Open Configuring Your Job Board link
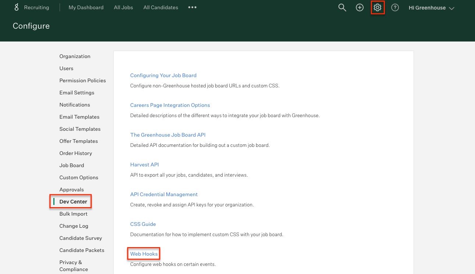Viewport: 475px width, 274px height. (x=163, y=75)
